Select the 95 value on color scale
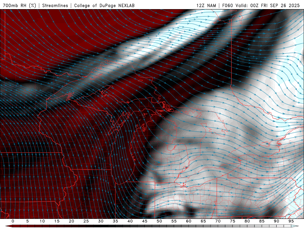Image resolution: width=304 pixels, height=228 pixels. tap(291, 221)
